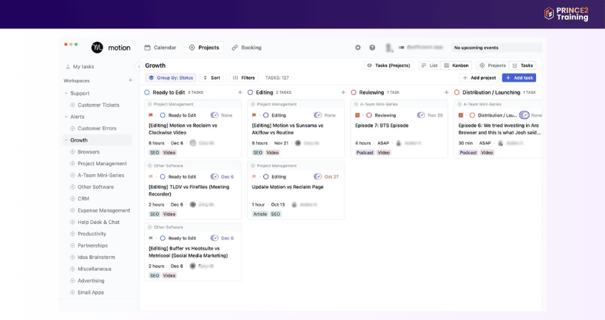The image size is (605, 320).
Task: Mark Motion vs Sunsama Editing status circle
Action: [266, 115]
